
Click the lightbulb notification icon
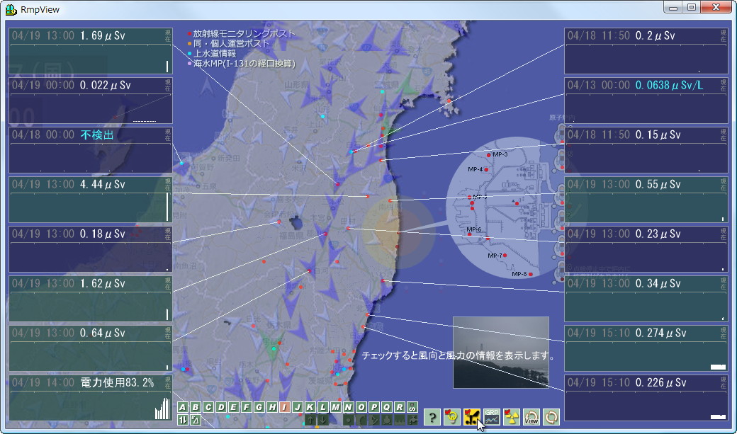[453, 418]
